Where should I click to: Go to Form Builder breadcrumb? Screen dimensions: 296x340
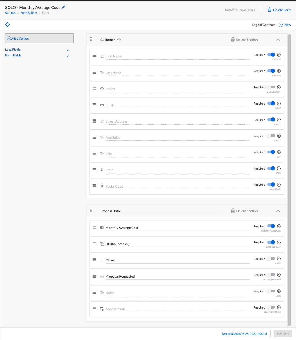(29, 13)
